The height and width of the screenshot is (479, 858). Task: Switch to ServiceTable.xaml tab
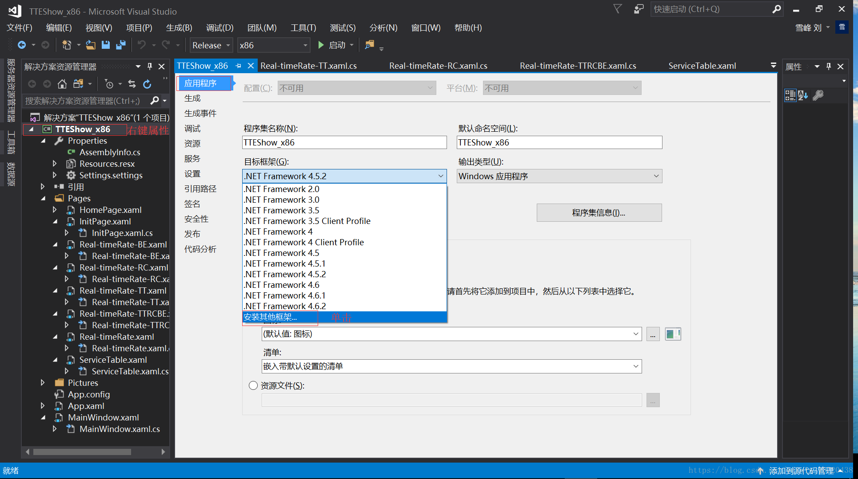click(x=702, y=66)
